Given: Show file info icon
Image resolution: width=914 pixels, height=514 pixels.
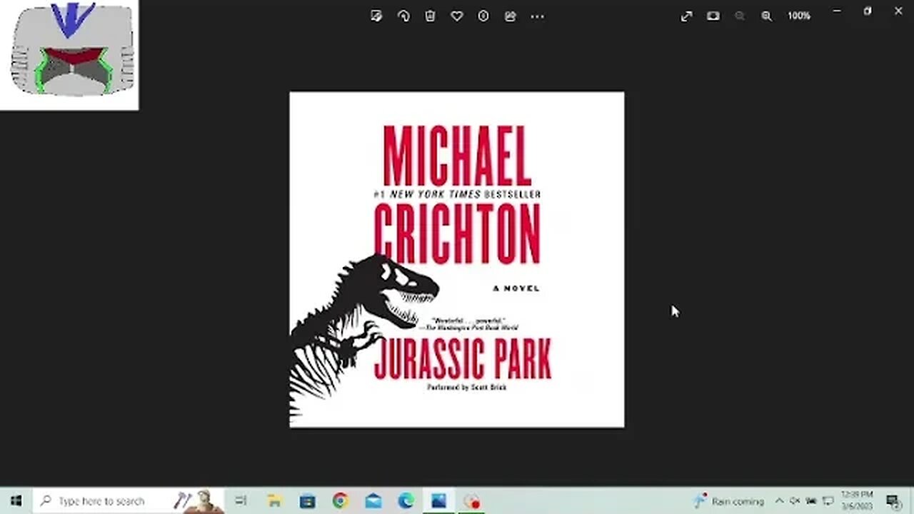Looking at the screenshot, I should pos(483,16).
